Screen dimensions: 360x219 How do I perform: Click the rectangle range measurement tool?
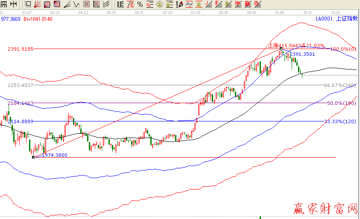28,5
